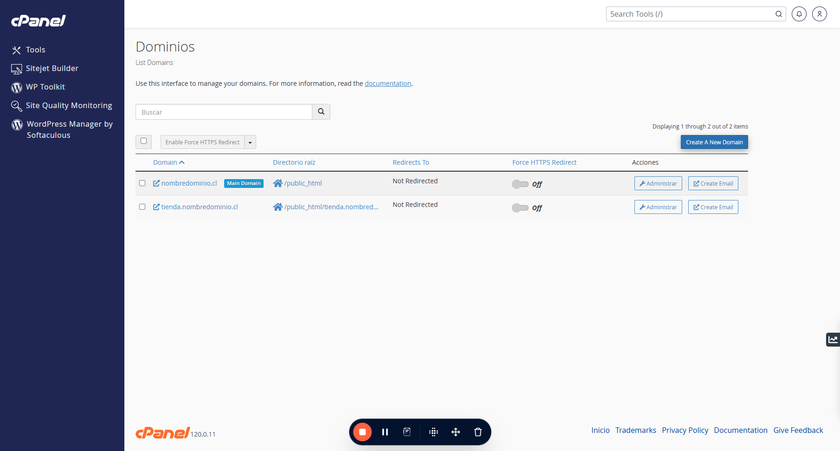
Task: Click Create A New Domain button
Action: click(x=714, y=142)
